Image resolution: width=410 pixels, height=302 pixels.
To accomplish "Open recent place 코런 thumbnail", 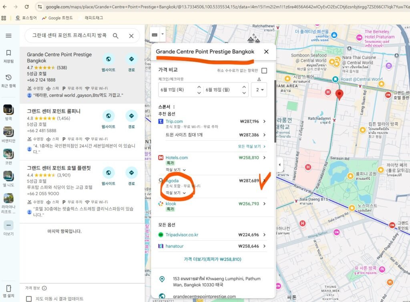I will 8,154.
